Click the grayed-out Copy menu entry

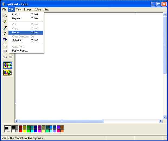pyautogui.click(x=26, y=29)
